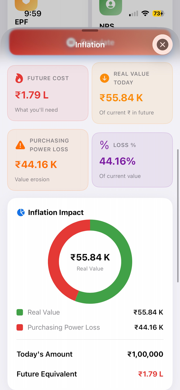Select the Loss % 44.16% card
This screenshot has width=180, height=390.
132,160
